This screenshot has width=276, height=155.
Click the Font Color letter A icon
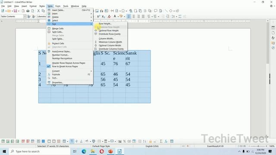click(x=115, y=16)
